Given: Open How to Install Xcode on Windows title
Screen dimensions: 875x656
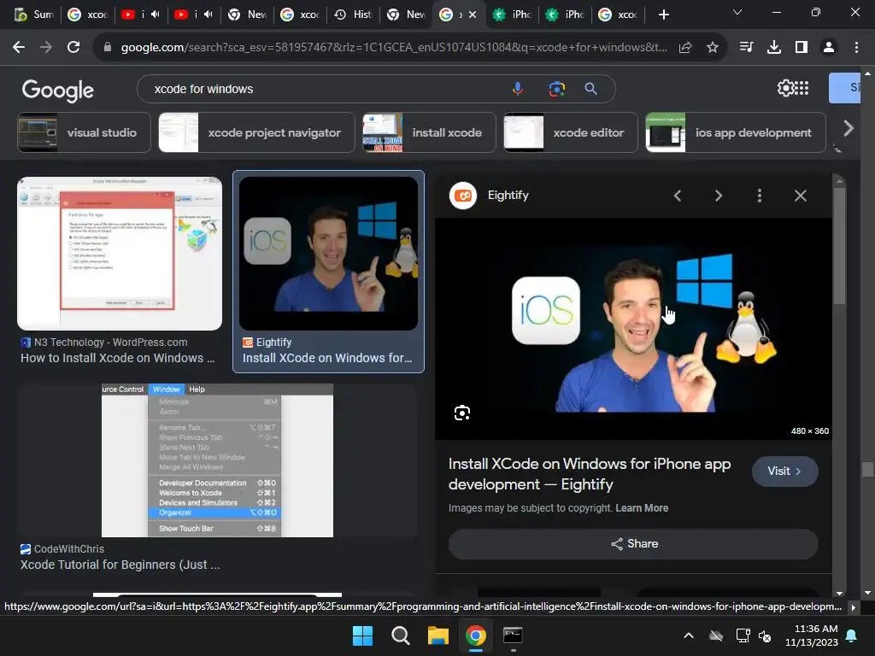Looking at the screenshot, I should (117, 358).
